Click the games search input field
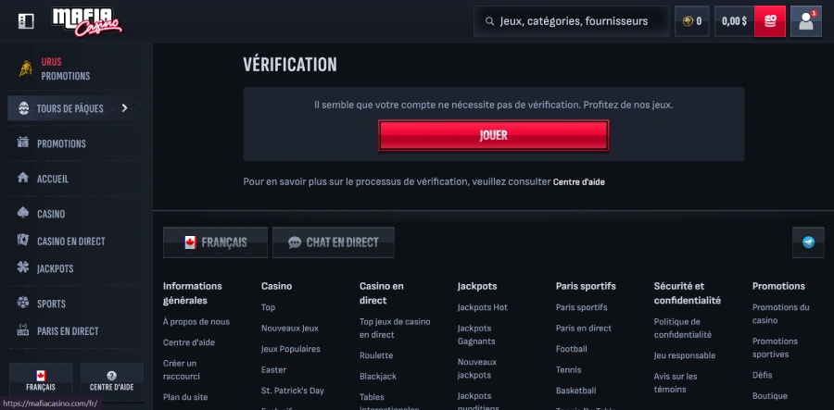Image resolution: width=834 pixels, height=410 pixels. (x=572, y=21)
